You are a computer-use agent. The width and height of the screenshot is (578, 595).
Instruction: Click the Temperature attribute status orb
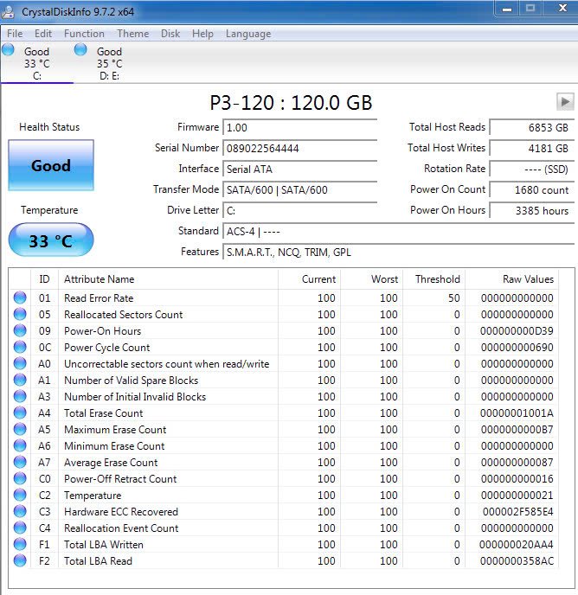click(x=20, y=496)
